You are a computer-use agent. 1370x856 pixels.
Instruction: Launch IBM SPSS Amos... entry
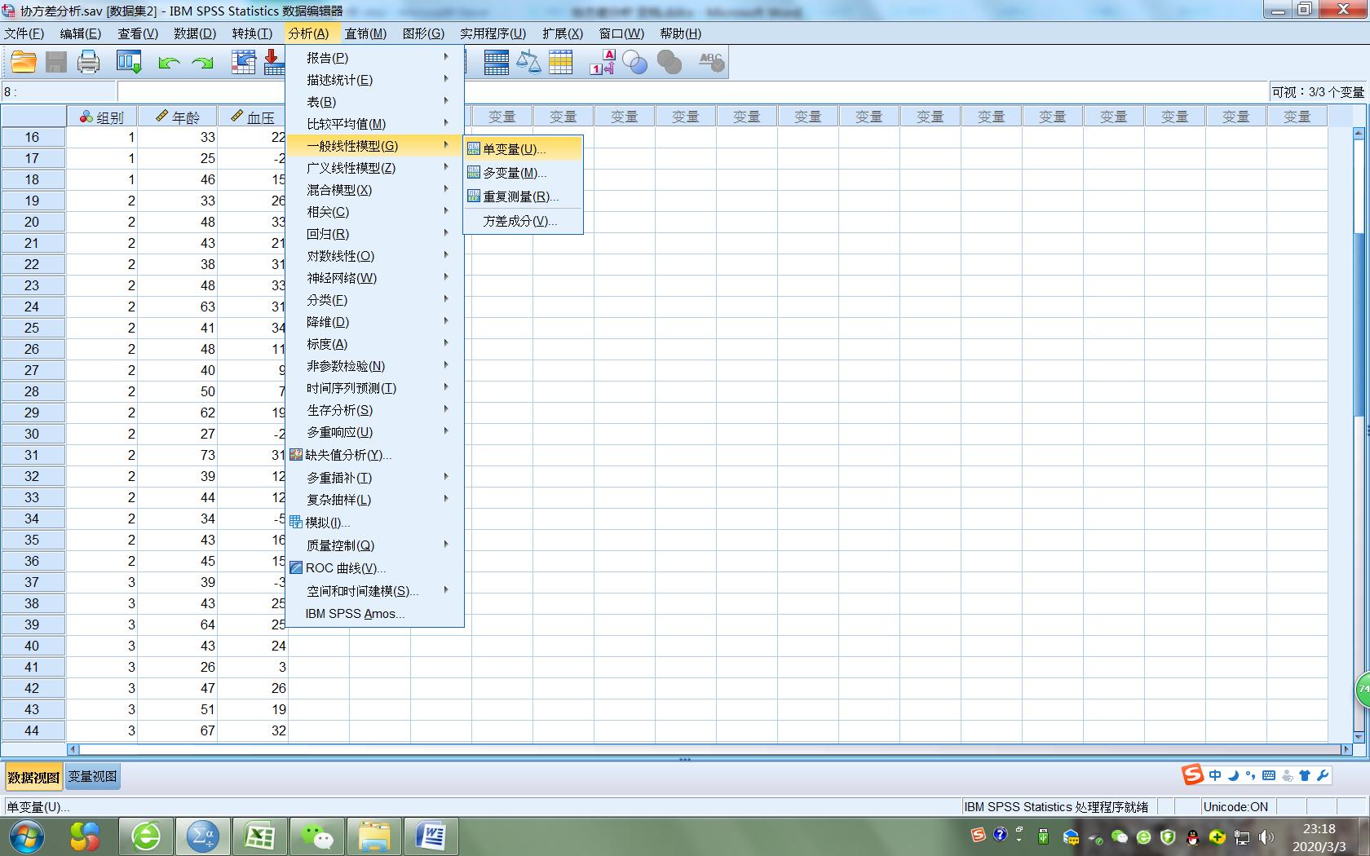click(375, 614)
